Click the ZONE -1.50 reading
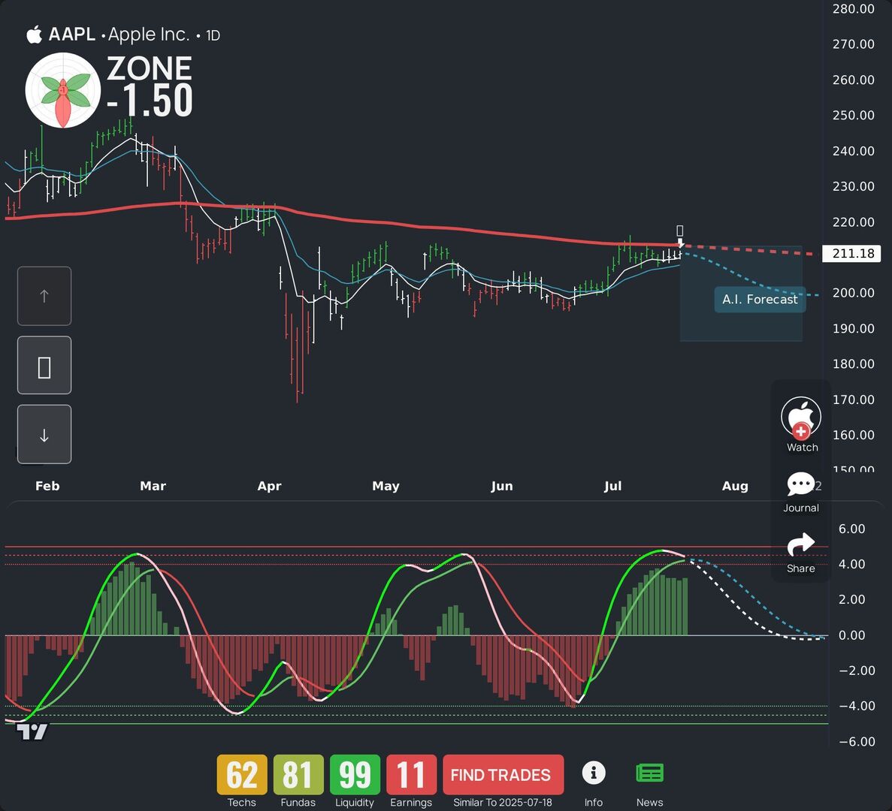 (x=150, y=86)
